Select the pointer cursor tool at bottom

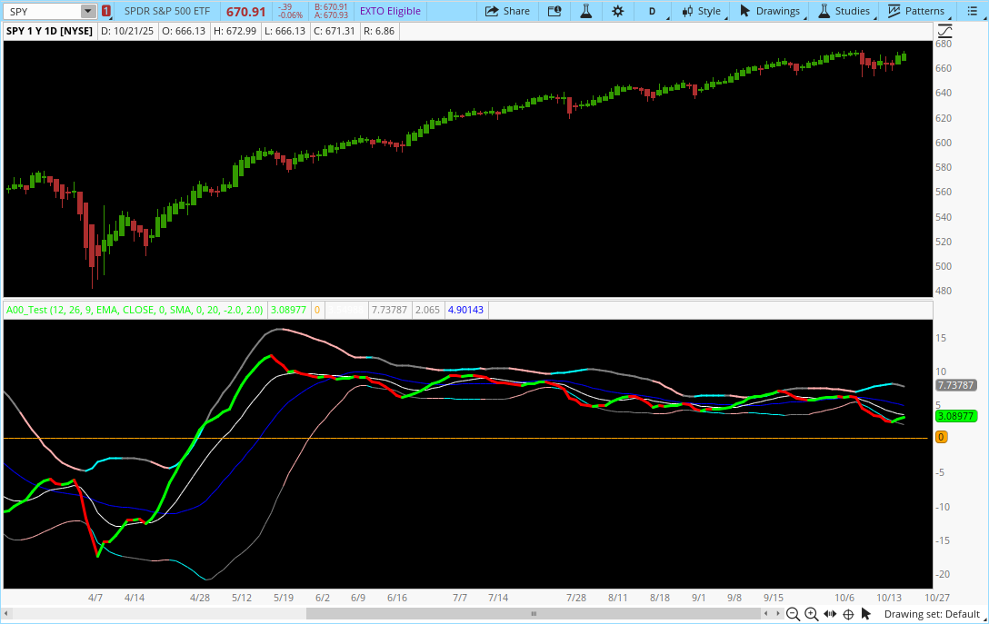(865, 615)
